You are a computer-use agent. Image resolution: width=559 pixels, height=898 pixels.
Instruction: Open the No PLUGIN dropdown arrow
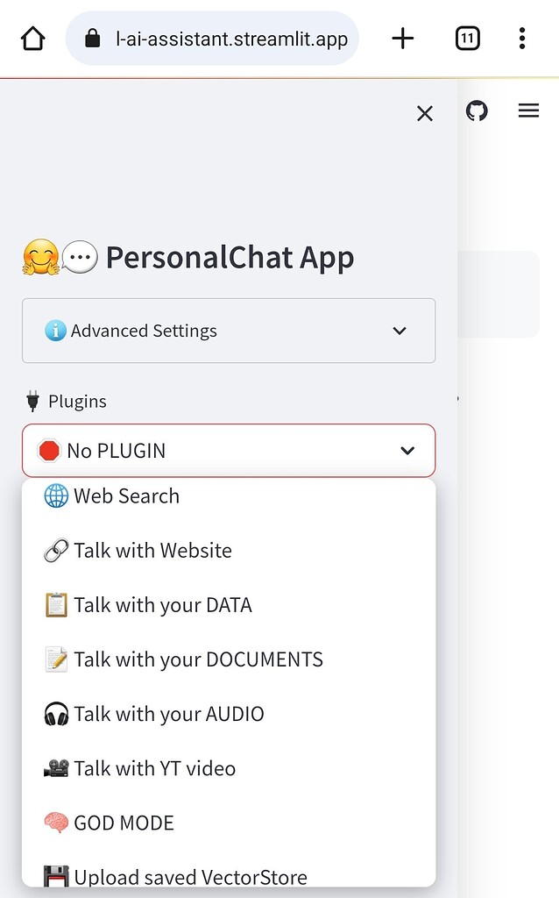point(407,450)
